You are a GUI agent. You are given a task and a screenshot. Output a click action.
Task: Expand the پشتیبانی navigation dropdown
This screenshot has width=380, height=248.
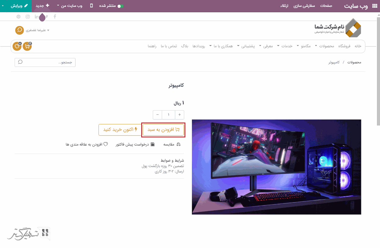click(246, 46)
